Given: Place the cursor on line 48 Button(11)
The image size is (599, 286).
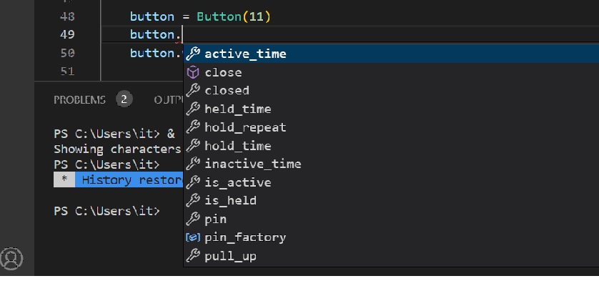Looking at the screenshot, I should point(234,17).
